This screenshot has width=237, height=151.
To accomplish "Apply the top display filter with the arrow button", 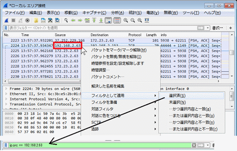I will coord(201,28).
